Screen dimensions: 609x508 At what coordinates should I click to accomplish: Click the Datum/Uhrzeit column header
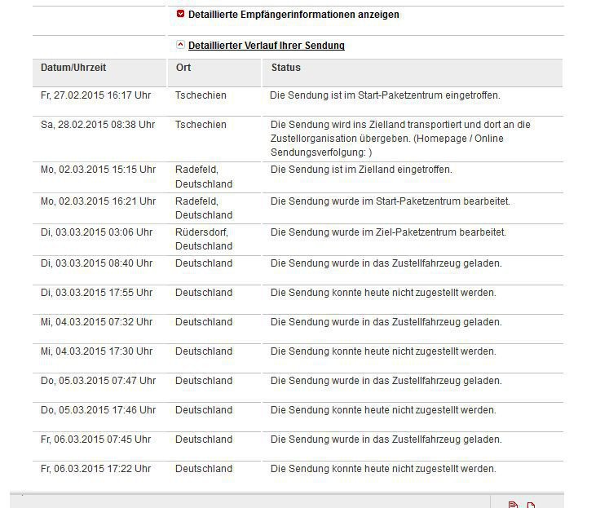(73, 68)
